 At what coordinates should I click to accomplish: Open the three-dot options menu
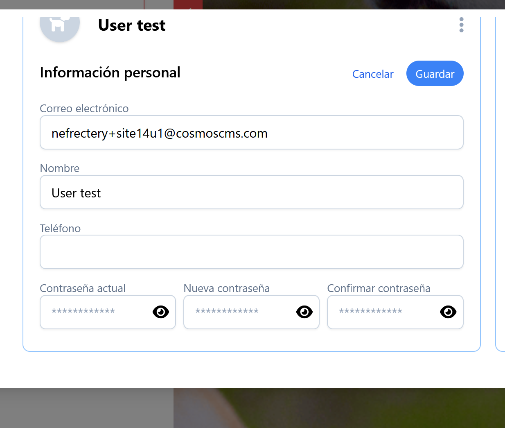coord(461,25)
